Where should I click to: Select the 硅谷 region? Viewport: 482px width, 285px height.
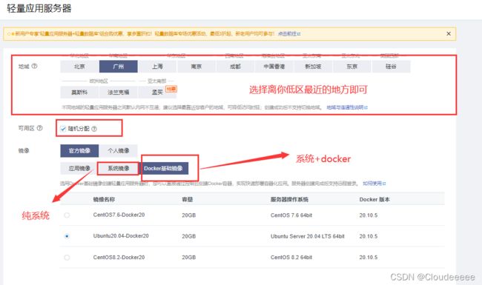(391, 67)
